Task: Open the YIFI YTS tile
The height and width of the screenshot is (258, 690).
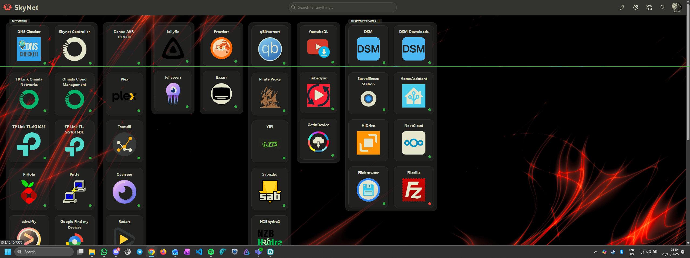Action: click(x=270, y=141)
